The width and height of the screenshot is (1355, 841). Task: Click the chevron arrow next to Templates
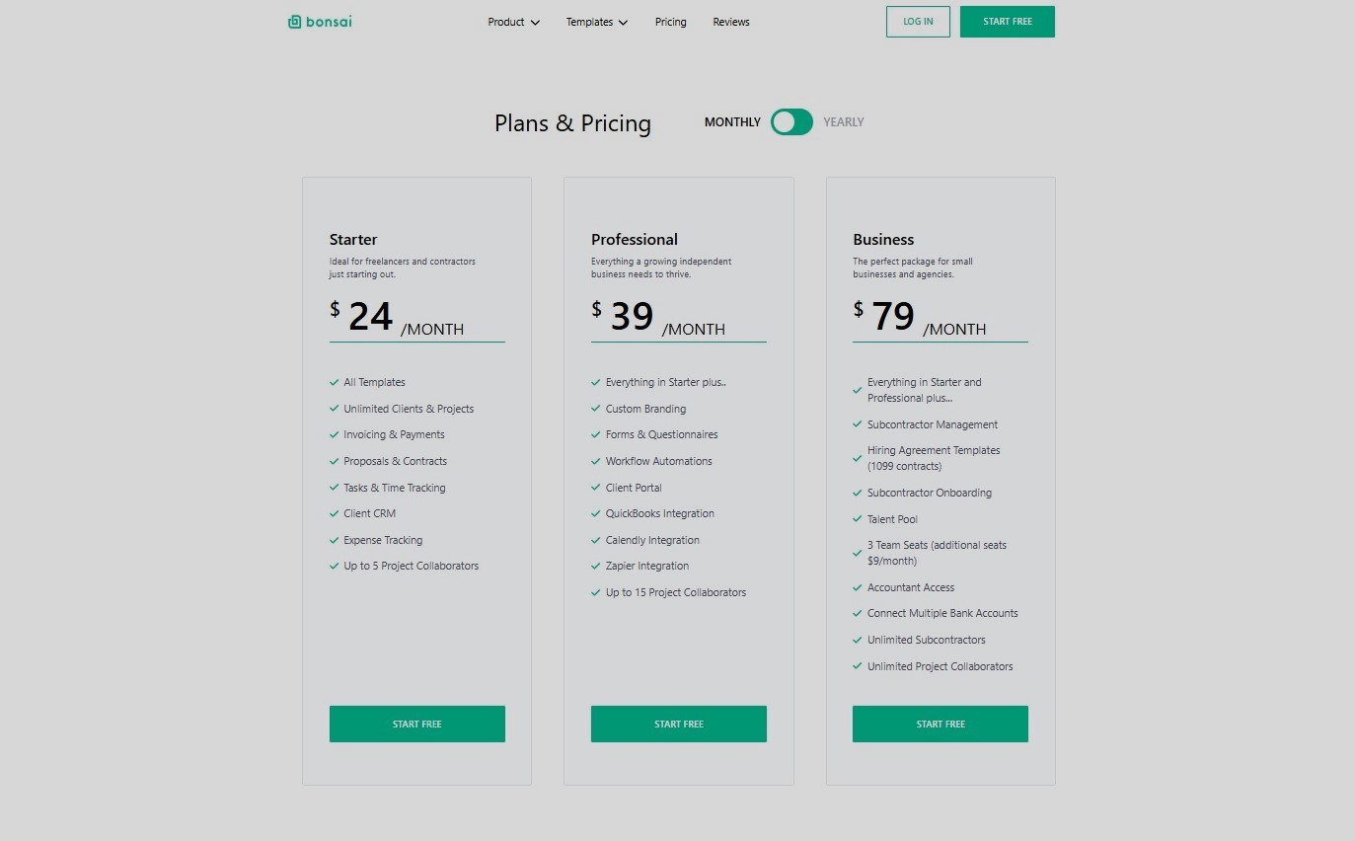623,23
